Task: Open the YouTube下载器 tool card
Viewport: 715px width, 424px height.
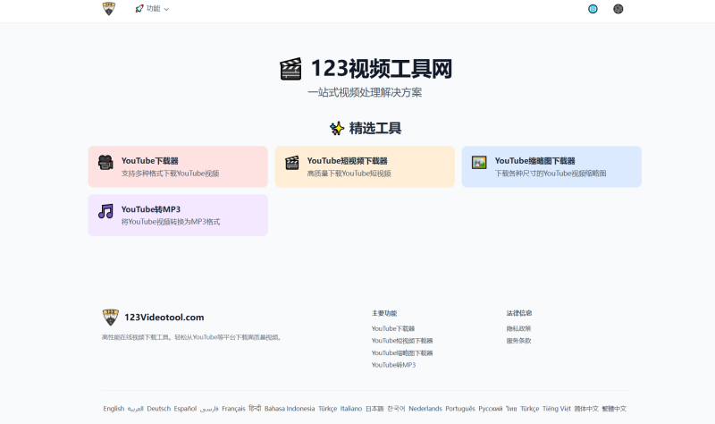Action: tap(178, 166)
